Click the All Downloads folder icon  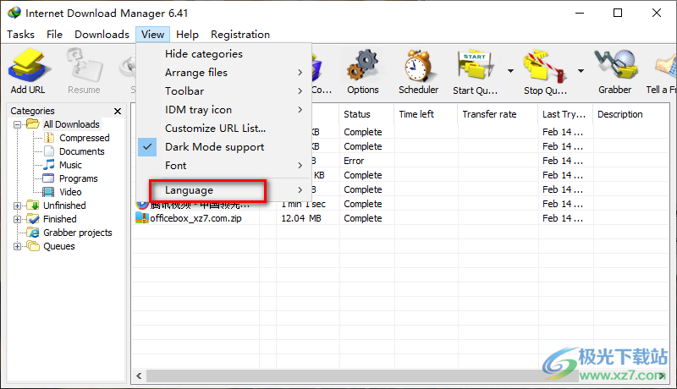33,124
